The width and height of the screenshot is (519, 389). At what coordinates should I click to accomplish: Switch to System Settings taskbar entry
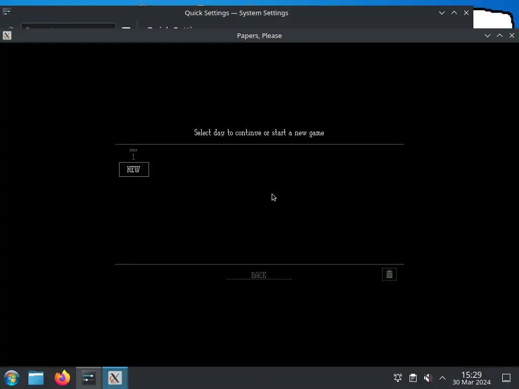(89, 378)
